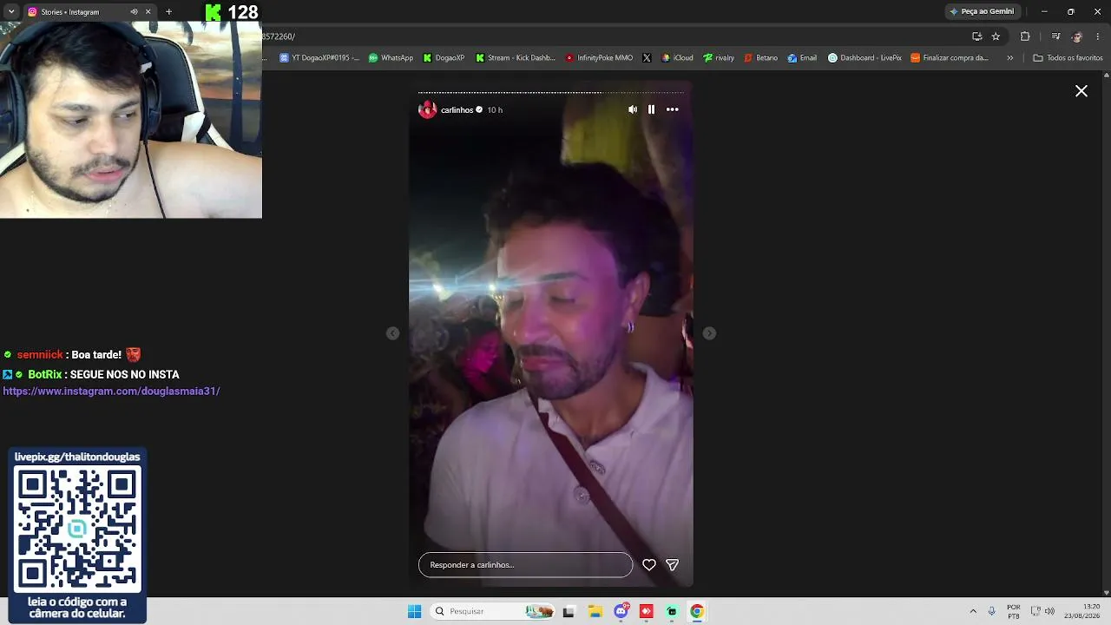Go to the previous story

click(393, 333)
